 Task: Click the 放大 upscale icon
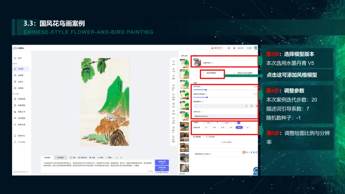[x=173, y=104]
